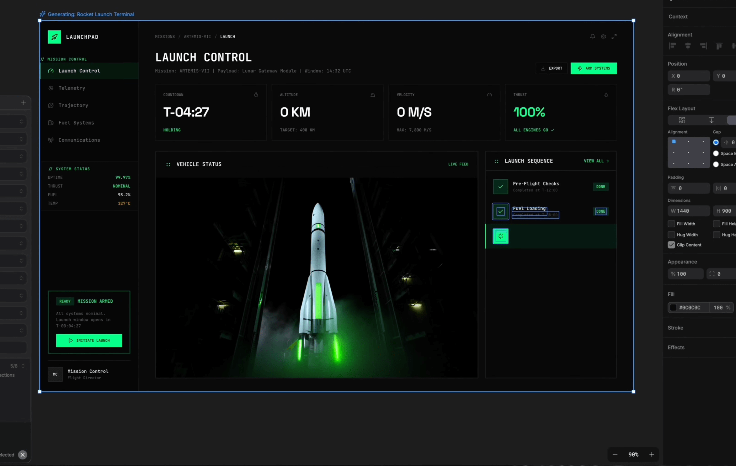
Task: Select grid layout icon under Flex Layout
Action: [682, 120]
